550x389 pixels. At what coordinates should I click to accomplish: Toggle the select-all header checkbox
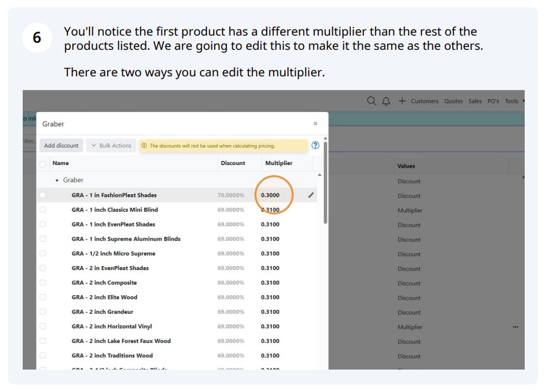click(x=43, y=164)
